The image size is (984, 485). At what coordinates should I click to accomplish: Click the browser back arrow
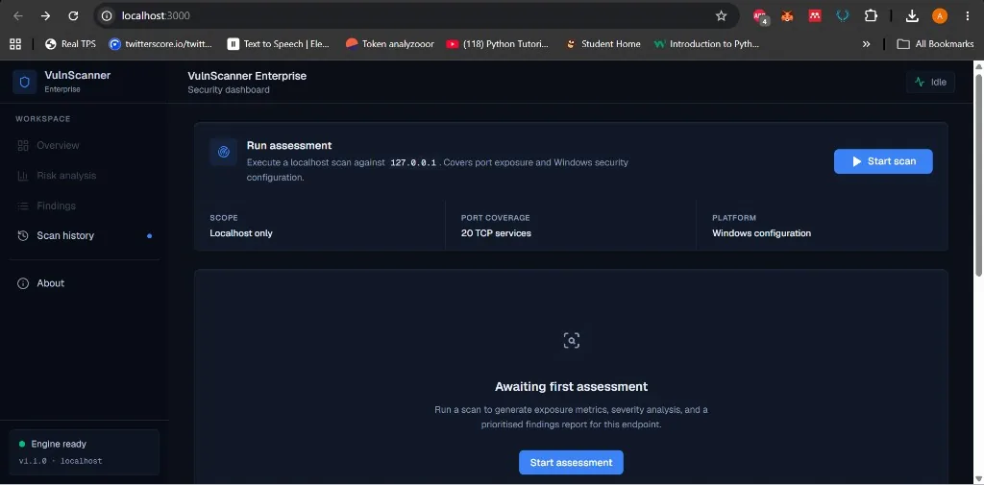17,16
